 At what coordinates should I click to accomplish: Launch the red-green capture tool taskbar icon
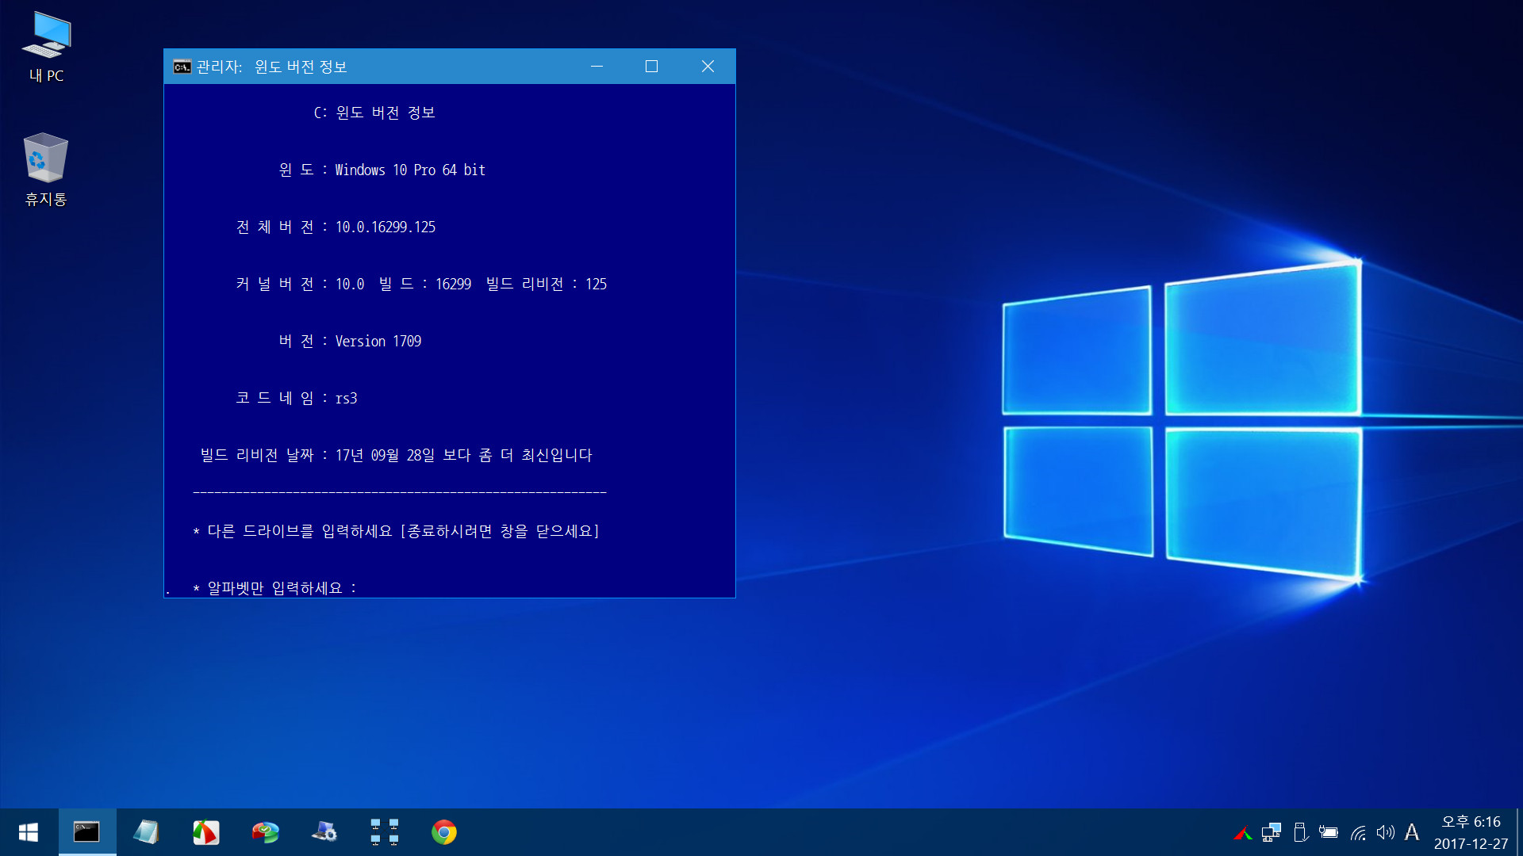(x=205, y=832)
